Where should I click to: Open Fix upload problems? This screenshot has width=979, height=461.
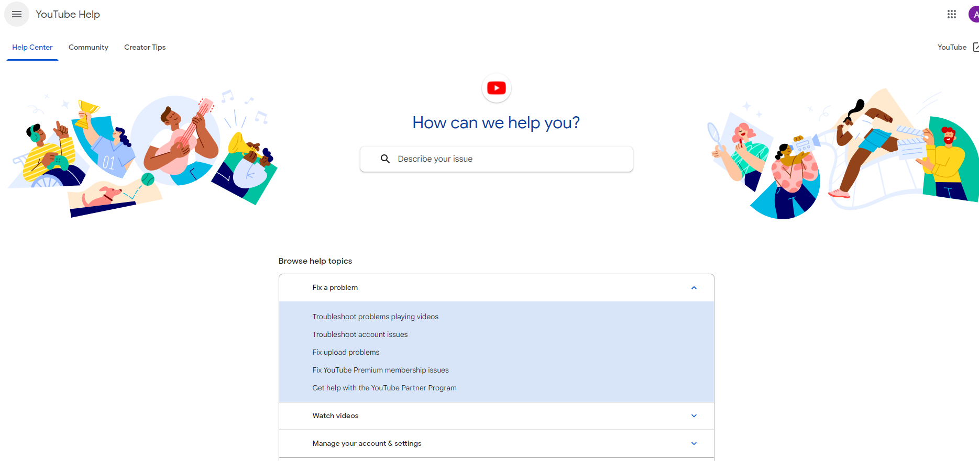[x=346, y=352]
